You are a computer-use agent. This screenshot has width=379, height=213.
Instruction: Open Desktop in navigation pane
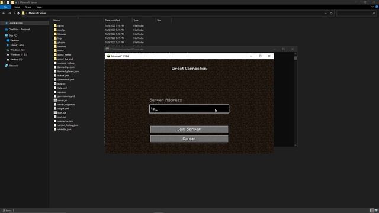pos(14,41)
